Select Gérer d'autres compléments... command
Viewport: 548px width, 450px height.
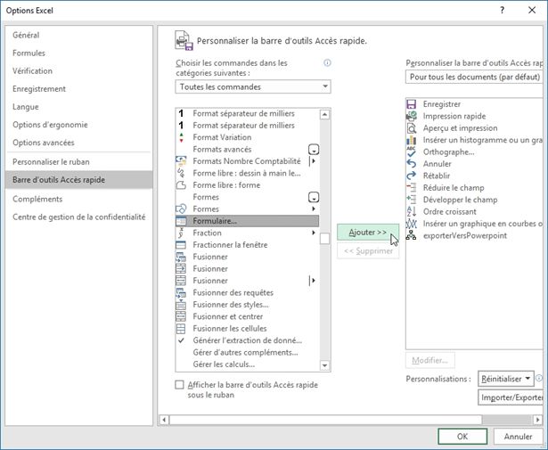[x=247, y=352]
